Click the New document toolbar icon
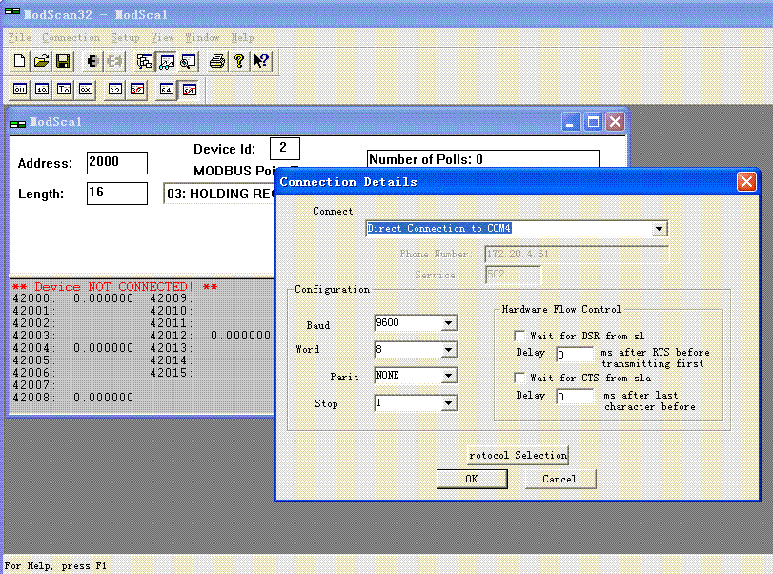This screenshot has width=773, height=574. tap(19, 62)
